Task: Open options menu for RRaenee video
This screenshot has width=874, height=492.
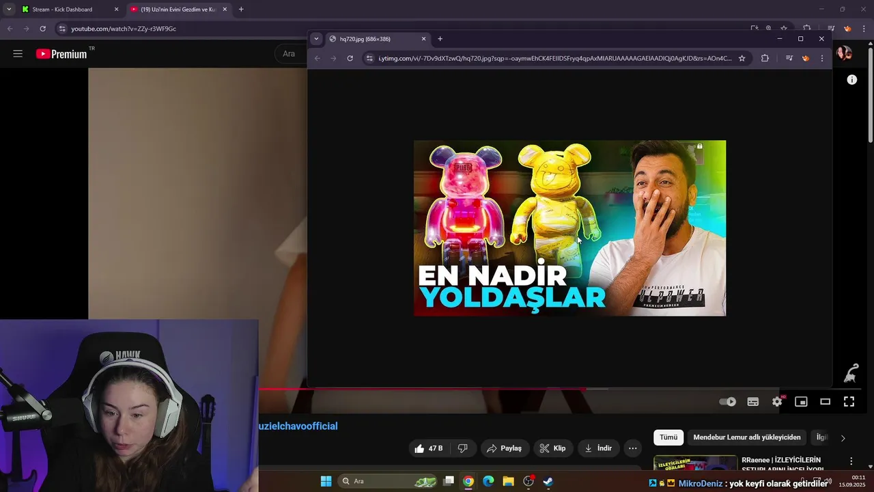Action: [x=851, y=461]
